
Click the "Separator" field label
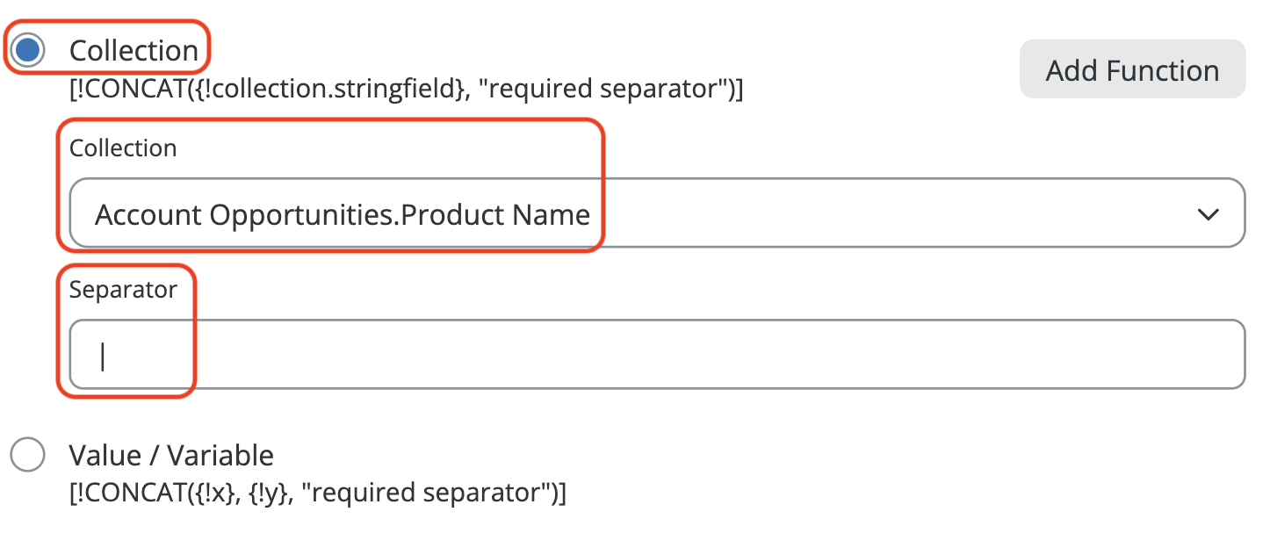123,289
